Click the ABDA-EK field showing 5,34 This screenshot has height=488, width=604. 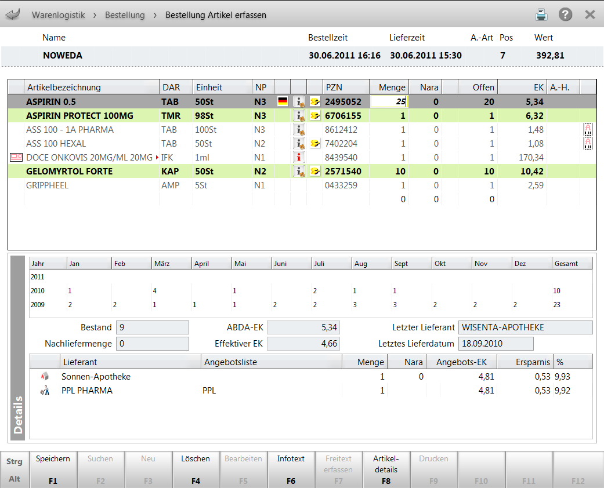click(x=303, y=327)
